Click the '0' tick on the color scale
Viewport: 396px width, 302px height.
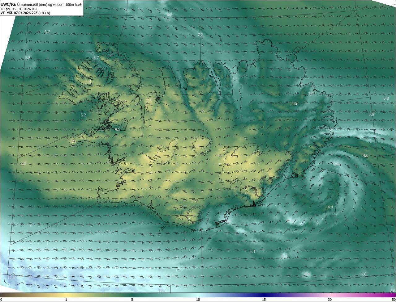pyautogui.click(x=1, y=300)
